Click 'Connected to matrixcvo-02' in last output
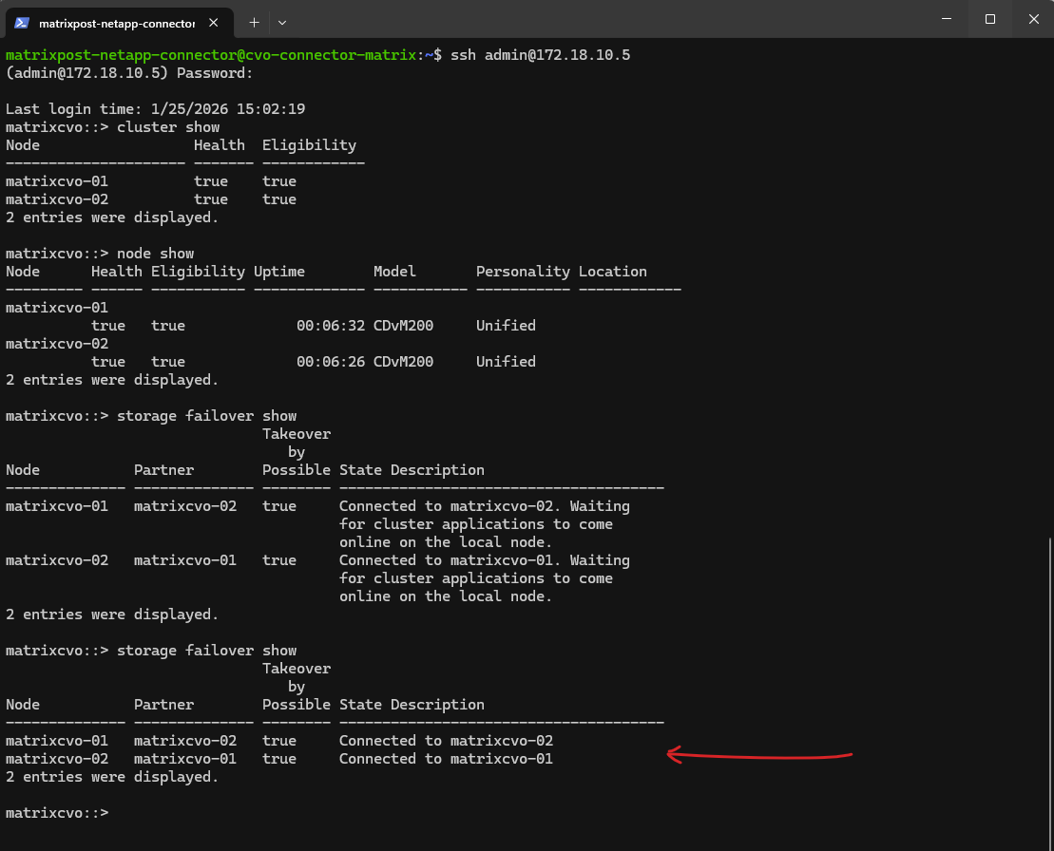This screenshot has height=851, width=1054. [x=446, y=741]
